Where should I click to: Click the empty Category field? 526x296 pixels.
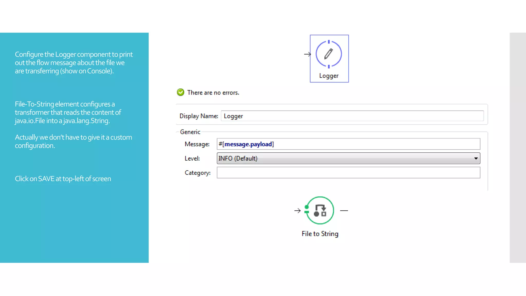pyautogui.click(x=348, y=173)
